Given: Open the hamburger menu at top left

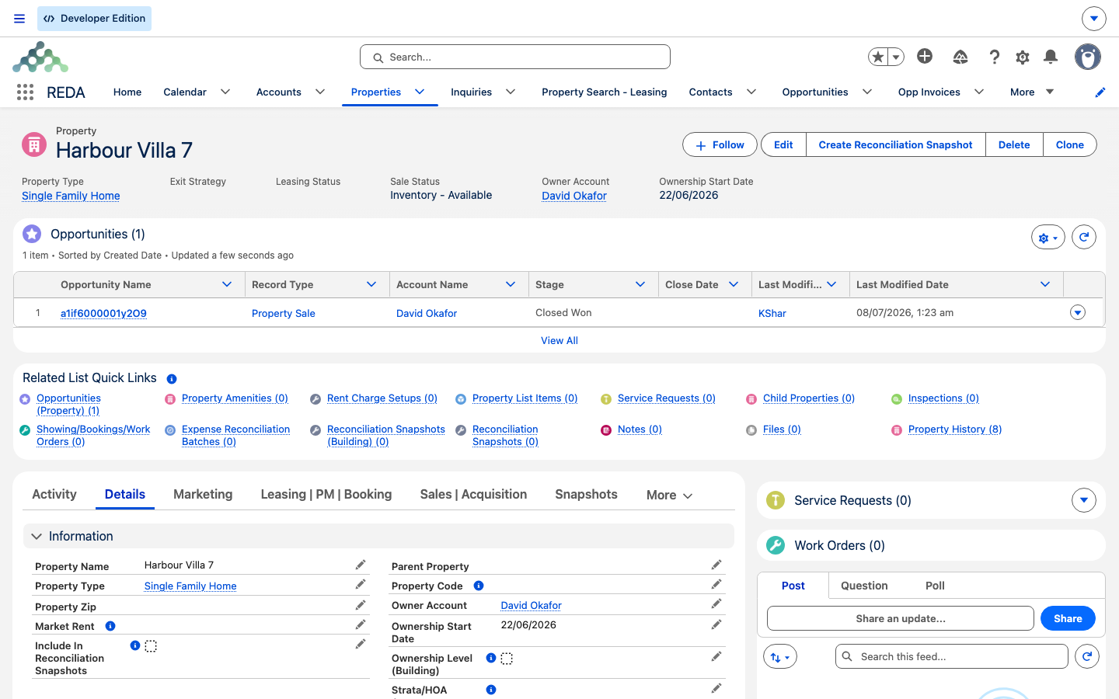Looking at the screenshot, I should tap(19, 19).
